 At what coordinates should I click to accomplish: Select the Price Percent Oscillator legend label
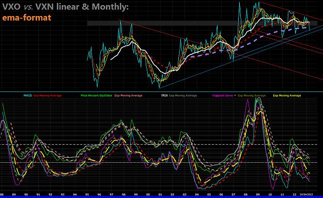point(97,96)
